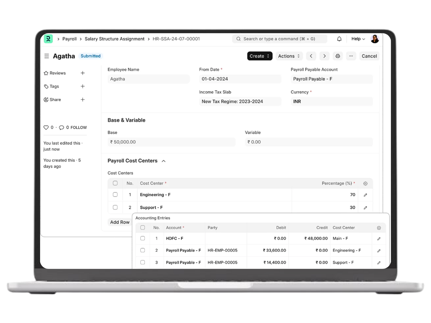Screen dimensions: 431x323
Task: Select all Accounting Entries header checkbox
Action: coord(143,228)
